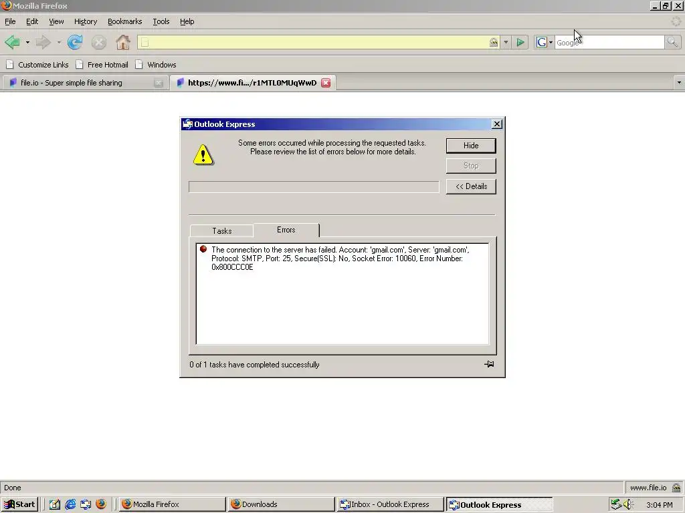This screenshot has height=513, width=685.
Task: Click the pushpin icon in dialog
Action: 489,364
